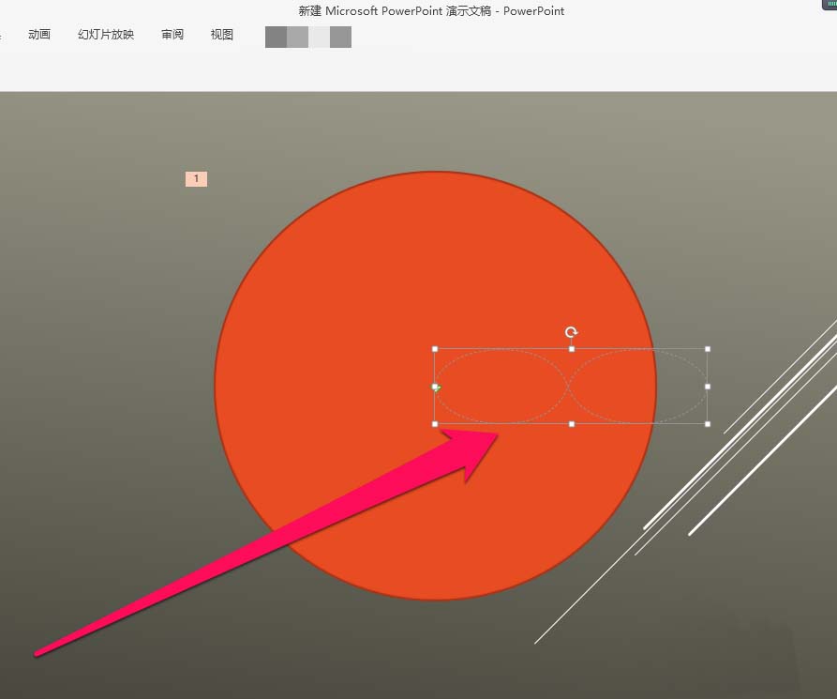Select the 视图 ribbon tab

coord(222,35)
